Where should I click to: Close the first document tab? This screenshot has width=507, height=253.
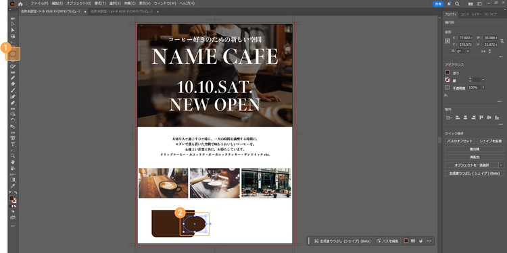click(85, 11)
